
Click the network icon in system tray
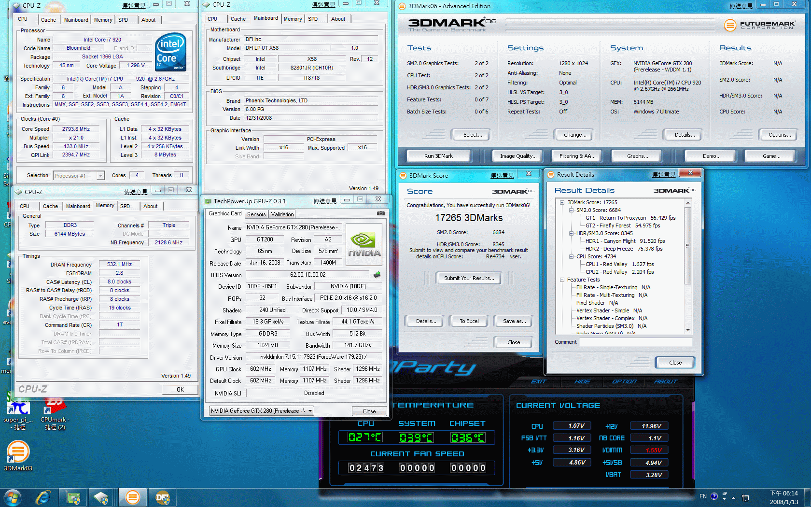(x=745, y=497)
